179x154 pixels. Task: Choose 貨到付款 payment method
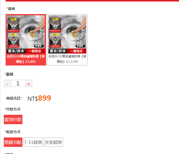tap(13, 120)
